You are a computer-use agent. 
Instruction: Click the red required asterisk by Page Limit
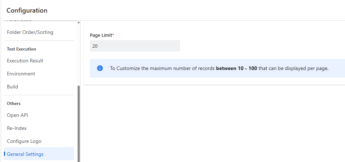[113, 35]
